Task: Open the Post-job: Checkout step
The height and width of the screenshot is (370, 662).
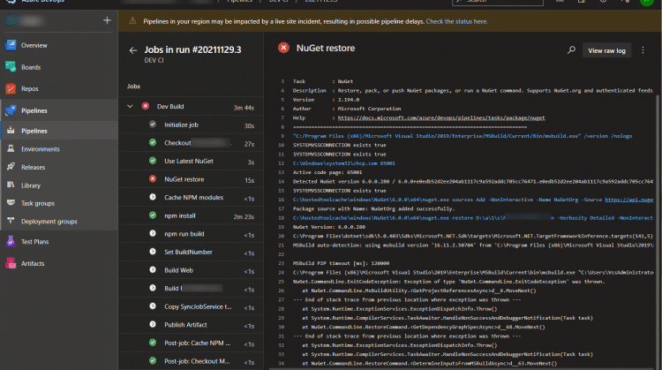Action: coord(191,361)
